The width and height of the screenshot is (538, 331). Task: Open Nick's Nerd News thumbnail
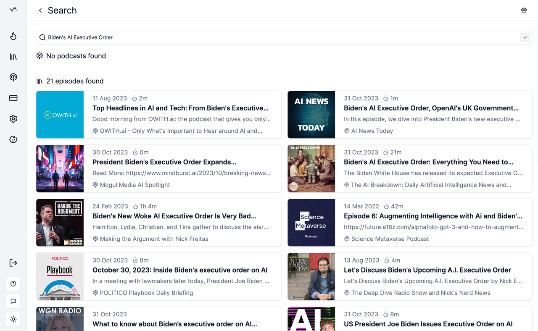click(x=311, y=277)
